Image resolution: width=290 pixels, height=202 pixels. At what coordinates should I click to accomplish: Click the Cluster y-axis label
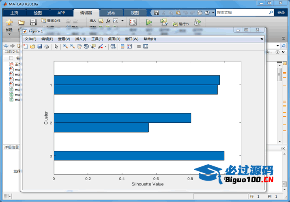46,118
